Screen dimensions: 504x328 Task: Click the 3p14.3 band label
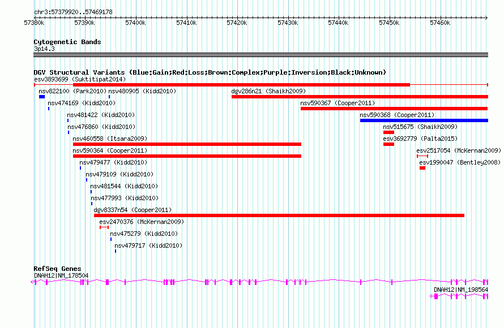click(44, 49)
